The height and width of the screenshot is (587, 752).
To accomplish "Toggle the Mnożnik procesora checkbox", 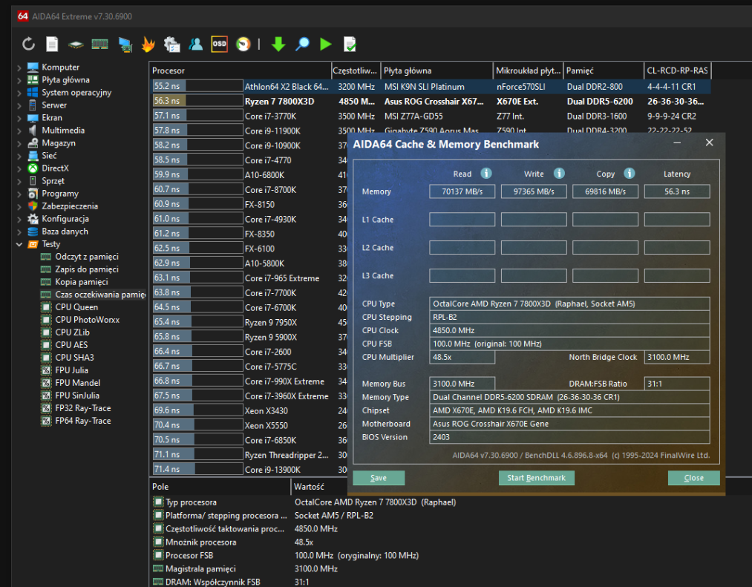I will point(158,542).
